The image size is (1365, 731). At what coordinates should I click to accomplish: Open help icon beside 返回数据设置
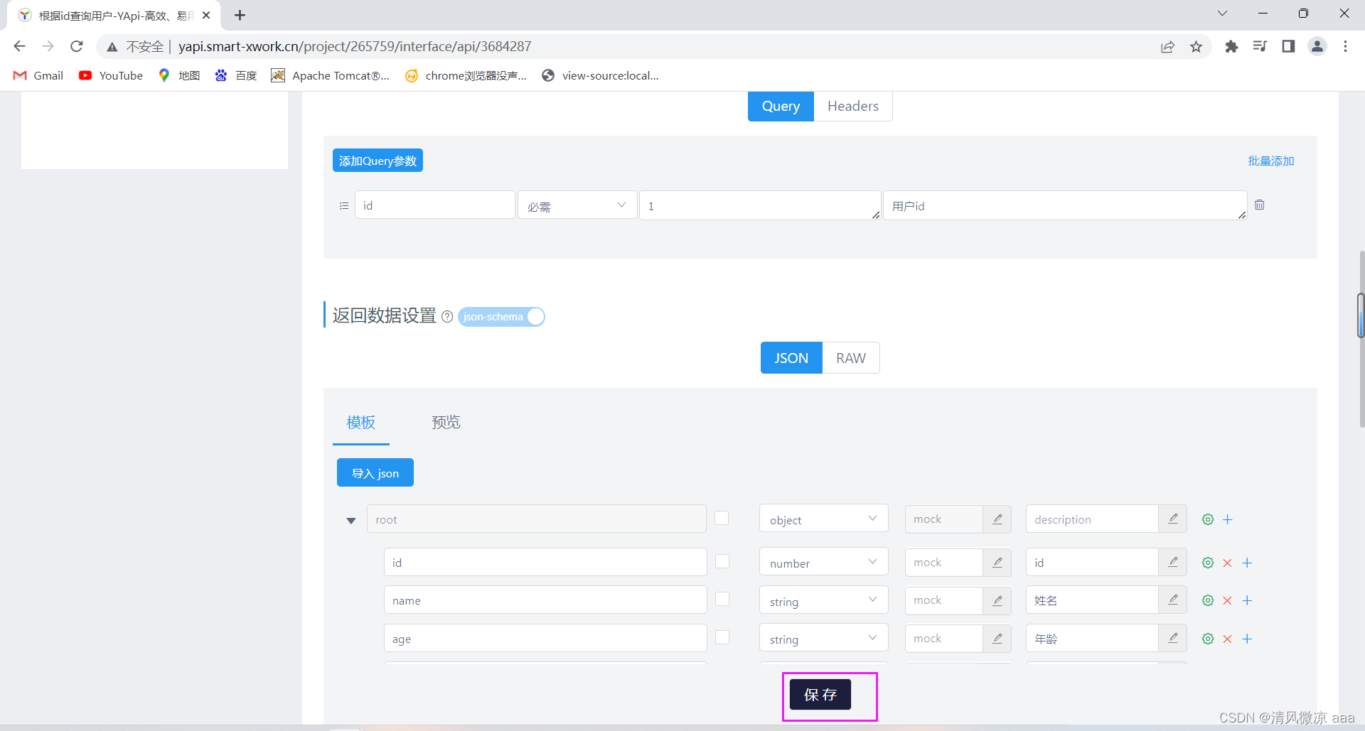point(447,317)
